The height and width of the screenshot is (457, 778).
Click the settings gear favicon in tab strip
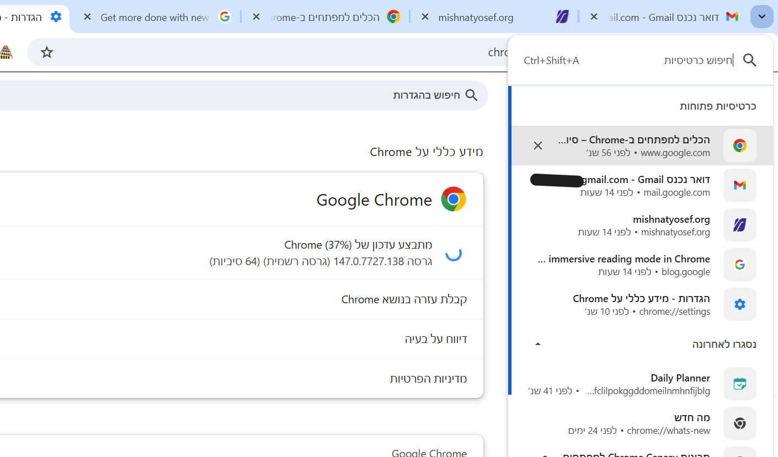(56, 17)
